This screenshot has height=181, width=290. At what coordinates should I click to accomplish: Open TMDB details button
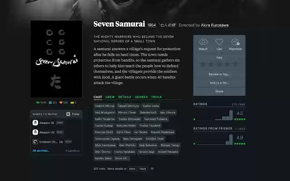[142, 169]
